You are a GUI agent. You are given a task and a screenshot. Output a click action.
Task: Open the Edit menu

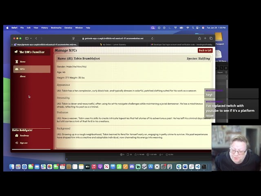(29, 28)
